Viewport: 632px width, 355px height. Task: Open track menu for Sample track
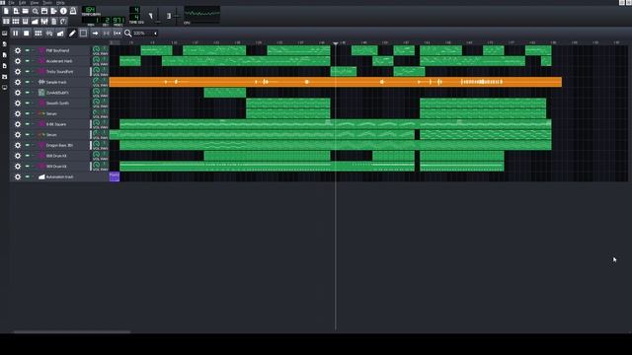point(18,82)
